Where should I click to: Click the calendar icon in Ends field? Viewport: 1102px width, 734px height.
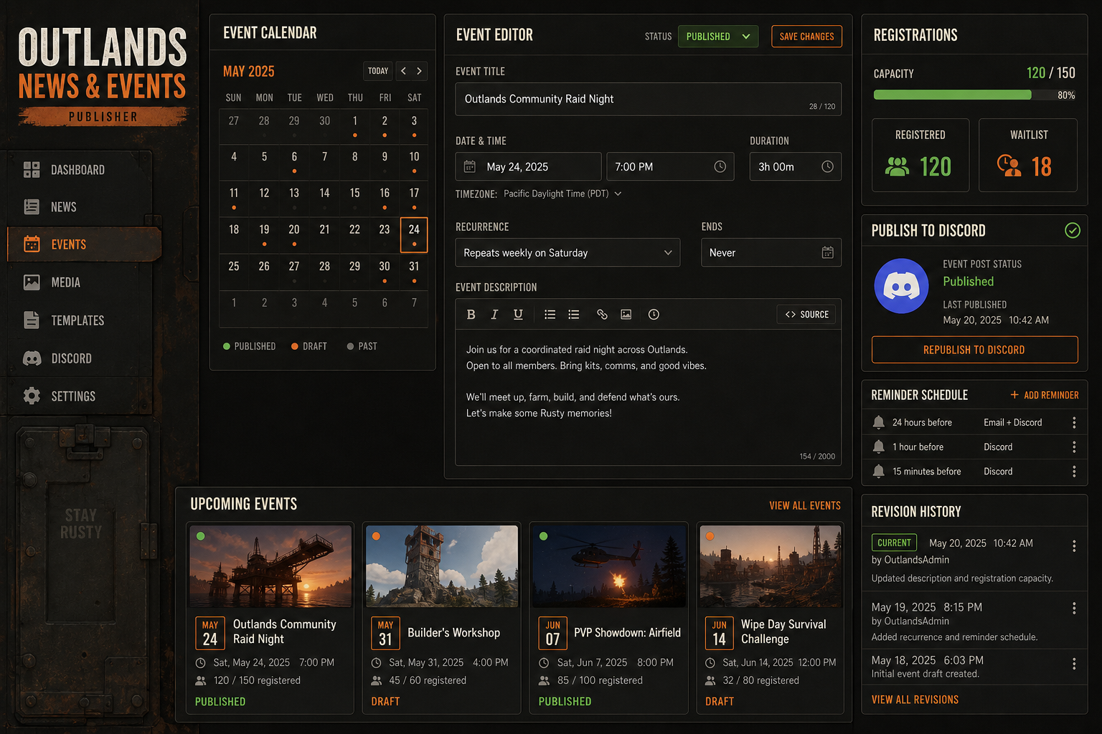pyautogui.click(x=828, y=253)
